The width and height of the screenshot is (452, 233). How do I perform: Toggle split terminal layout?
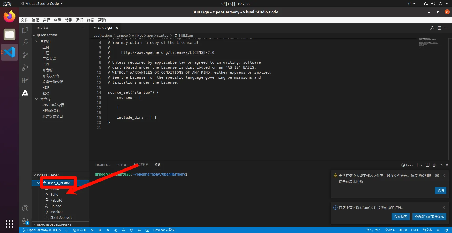click(428, 165)
